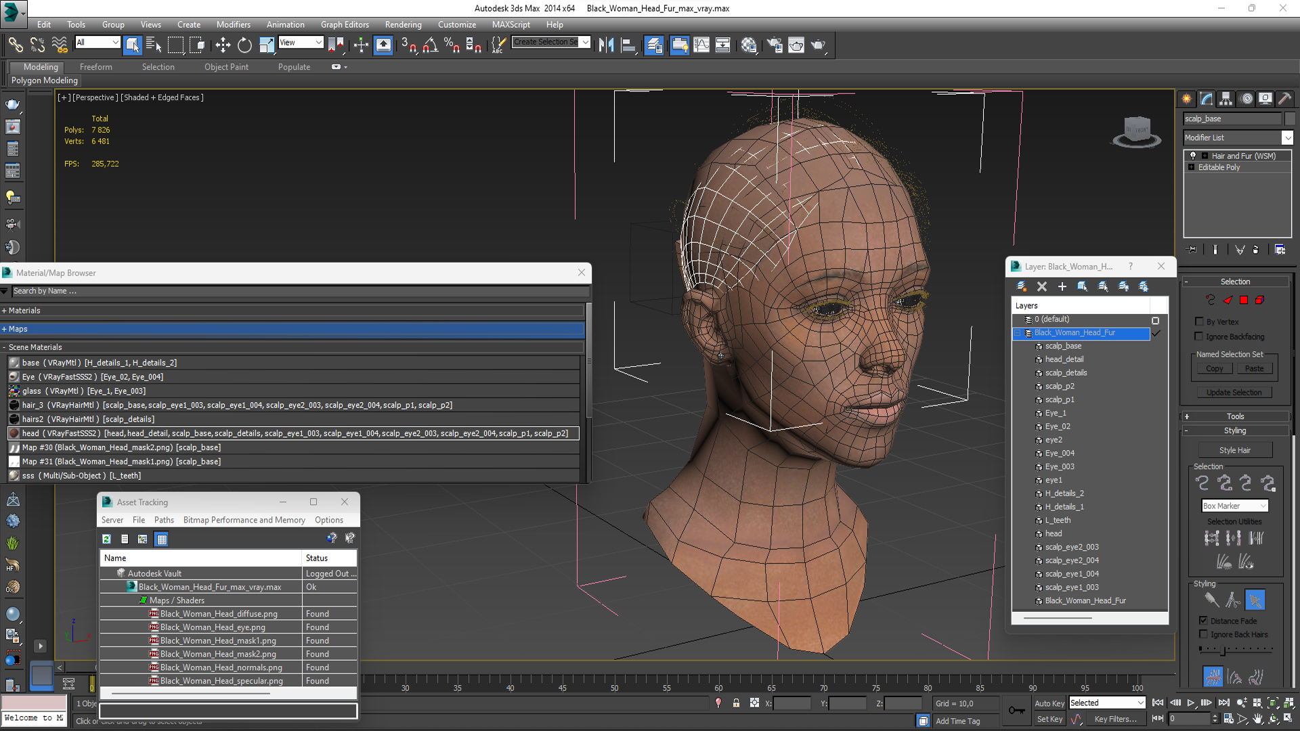
Task: Select the Hair Cut styling tool
Action: pyautogui.click(x=1233, y=600)
